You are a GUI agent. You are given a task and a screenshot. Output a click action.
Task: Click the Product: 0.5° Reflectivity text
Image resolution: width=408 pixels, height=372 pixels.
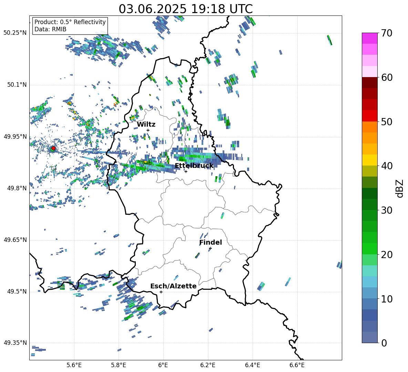pos(70,22)
